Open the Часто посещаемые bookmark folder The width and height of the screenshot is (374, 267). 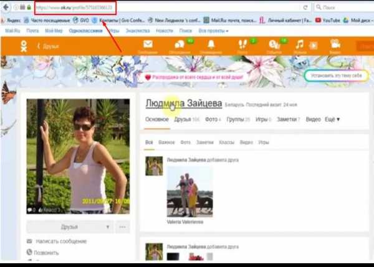[x=47, y=21]
